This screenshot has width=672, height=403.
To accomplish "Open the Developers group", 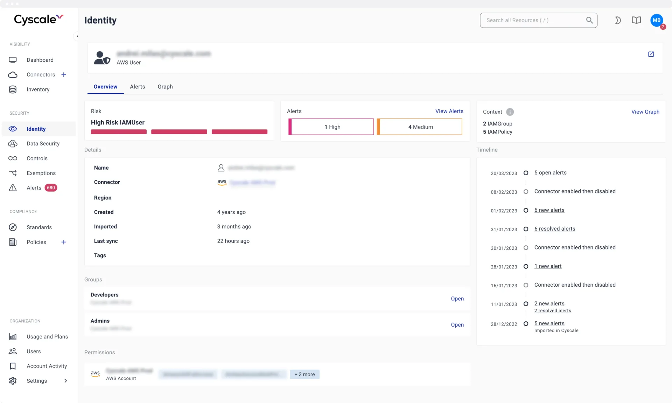I will tap(457, 299).
